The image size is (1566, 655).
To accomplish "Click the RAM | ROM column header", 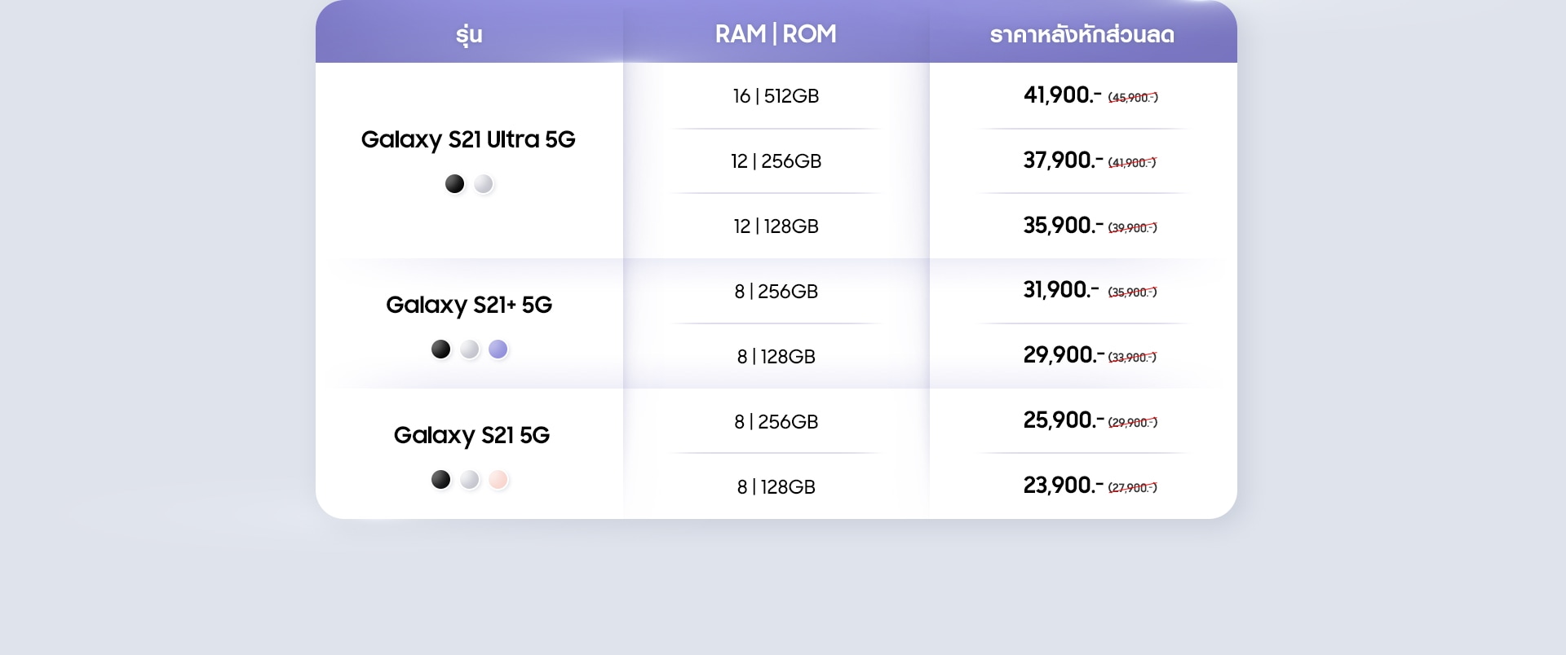I will [x=776, y=34].
